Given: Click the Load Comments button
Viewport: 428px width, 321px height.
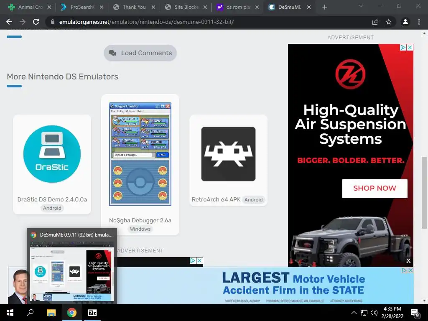Looking at the screenshot, I should 140,53.
